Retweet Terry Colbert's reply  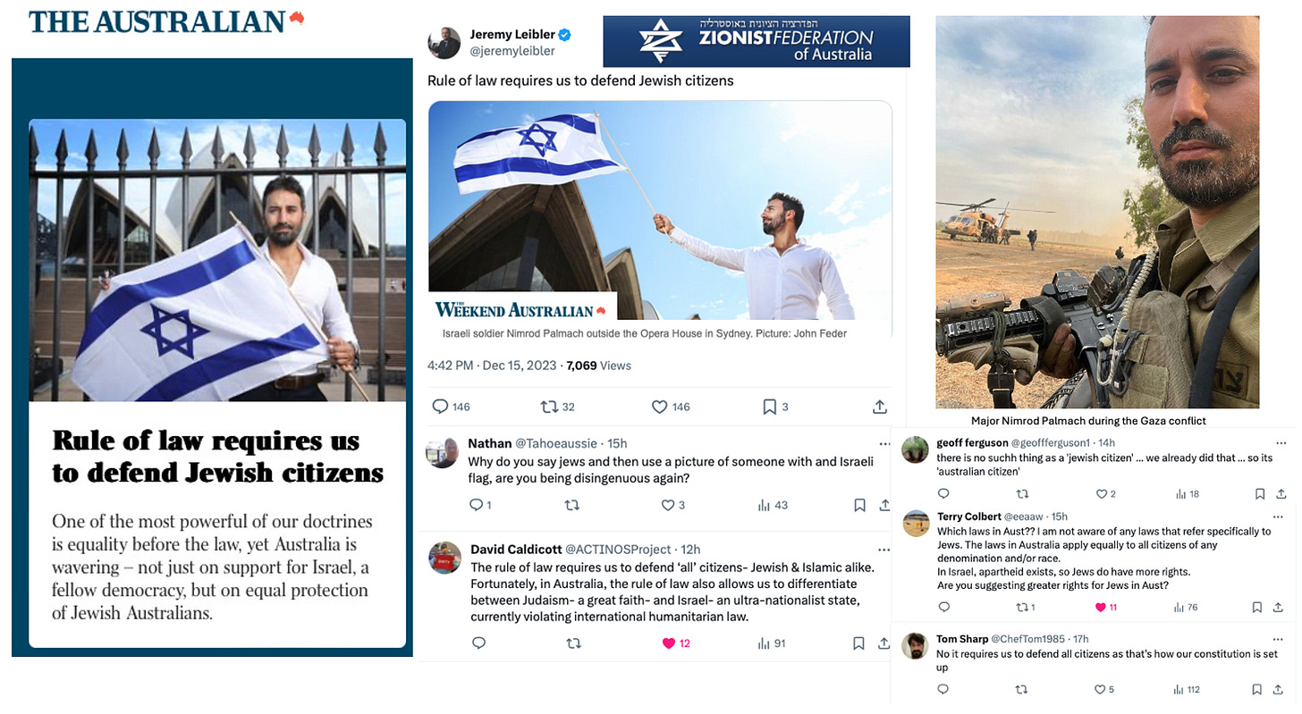tap(1022, 608)
